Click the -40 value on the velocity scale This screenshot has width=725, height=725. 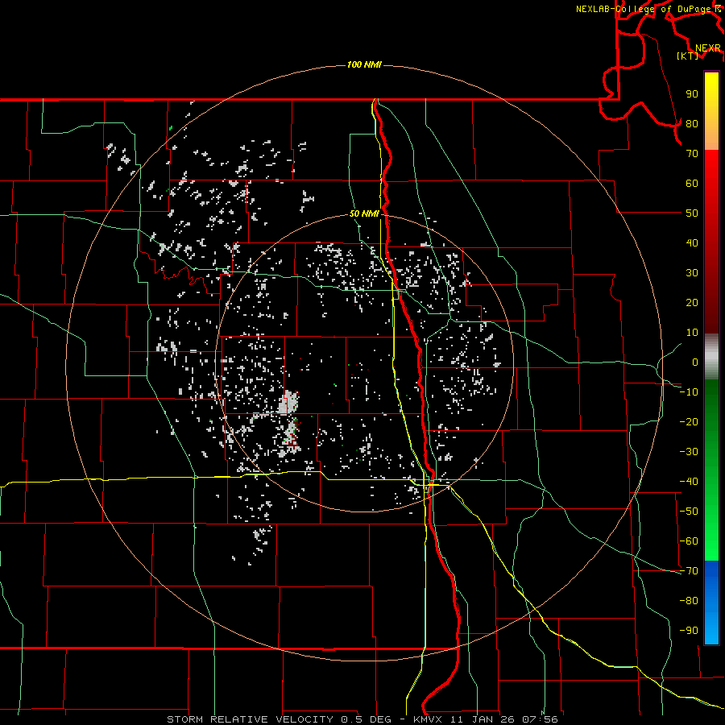pyautogui.click(x=689, y=482)
